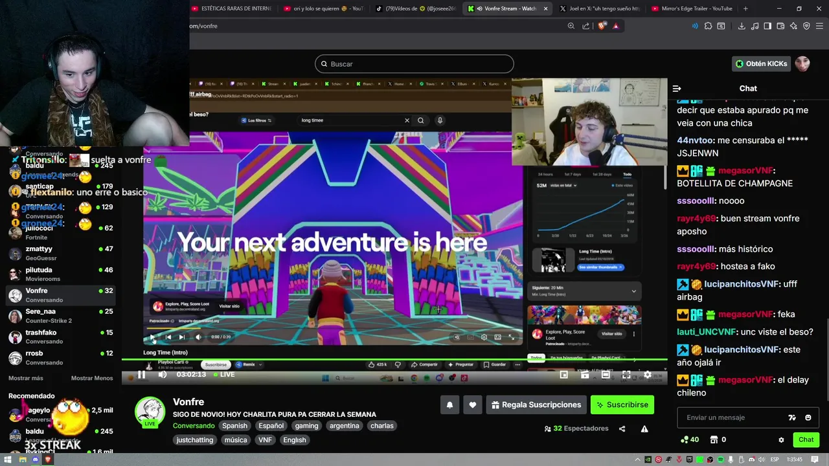This screenshot has width=829, height=466.
Task: Open mini player picture-in-picture mode
Action: [x=564, y=375]
